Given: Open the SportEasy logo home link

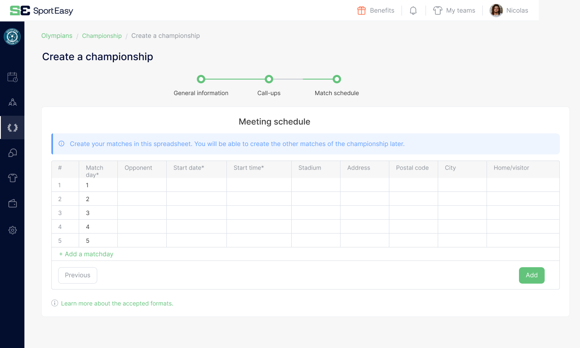Looking at the screenshot, I should 41,11.
